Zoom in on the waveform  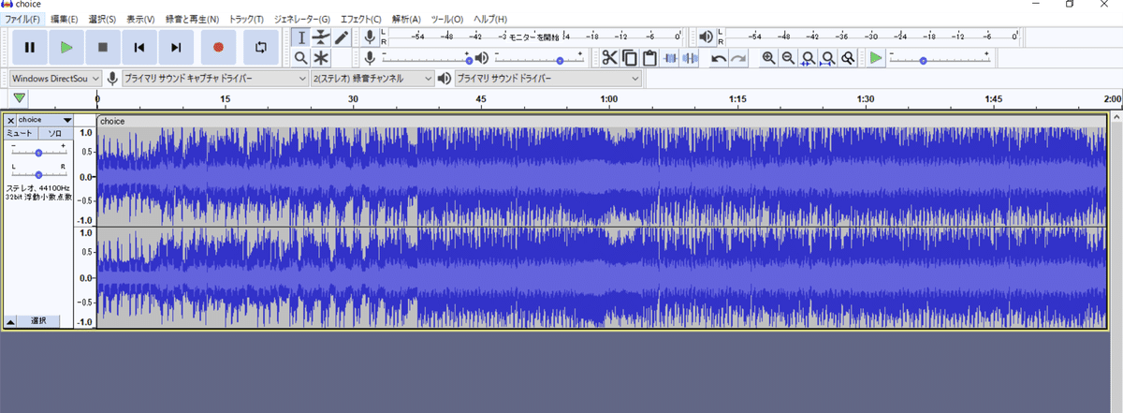pos(768,58)
